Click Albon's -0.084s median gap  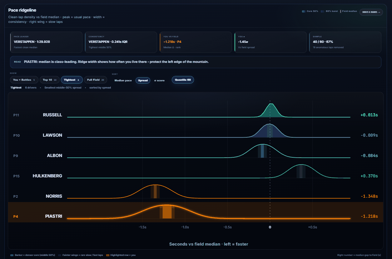[369, 155]
